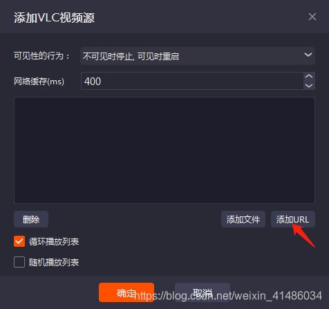The width and height of the screenshot is (329, 309).
Task: Cancel using the 取消 button
Action: click(x=203, y=292)
